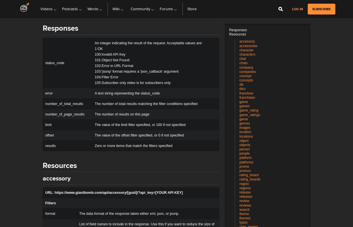
Task: Select the accessory API URL text
Action: (114, 193)
